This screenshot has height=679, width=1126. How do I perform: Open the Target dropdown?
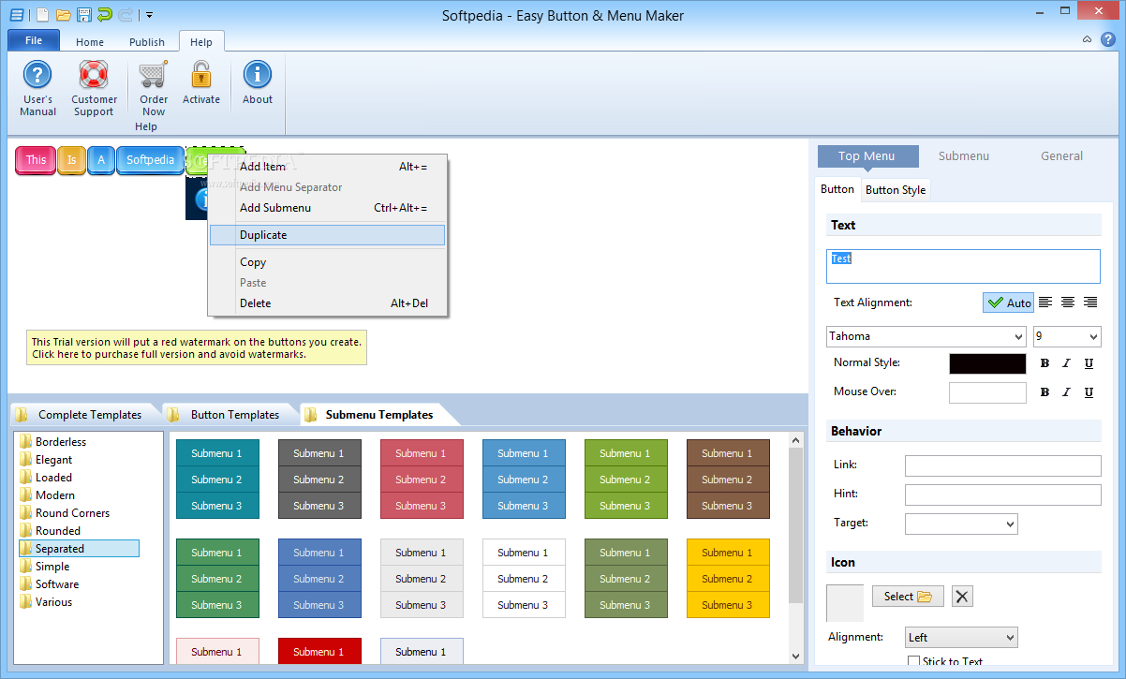(961, 524)
